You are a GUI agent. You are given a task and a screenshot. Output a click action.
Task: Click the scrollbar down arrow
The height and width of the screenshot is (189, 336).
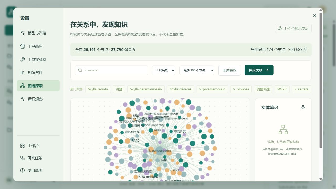tap(321, 179)
